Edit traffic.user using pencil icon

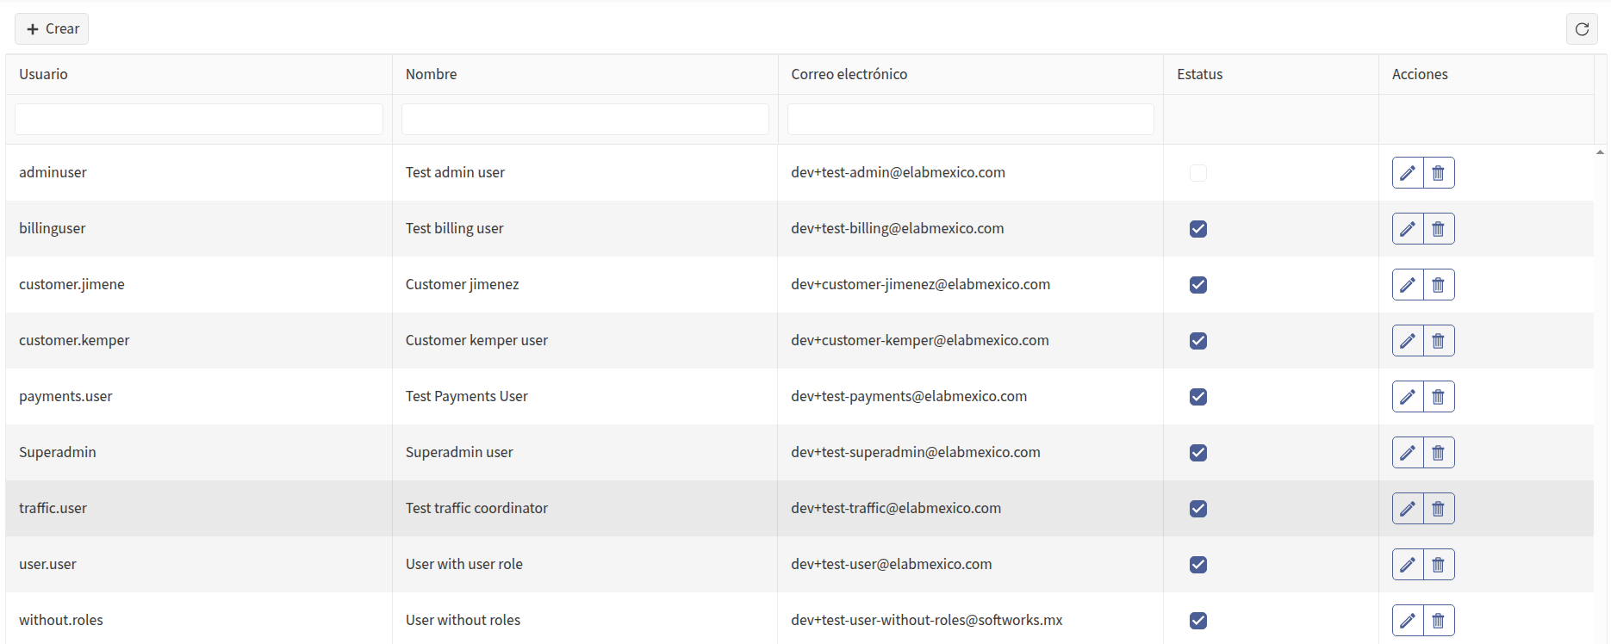1408,509
